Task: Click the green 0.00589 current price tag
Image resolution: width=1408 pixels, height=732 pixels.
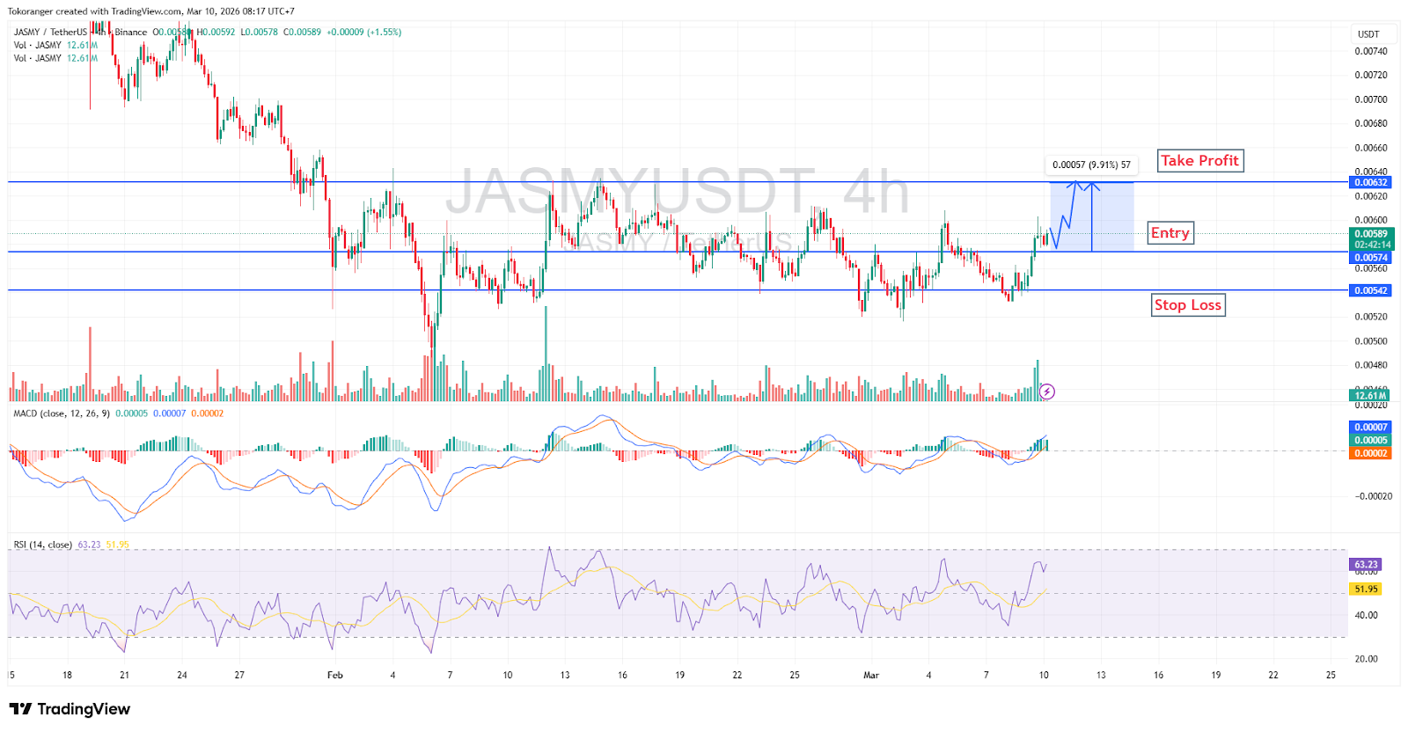Action: [1370, 234]
